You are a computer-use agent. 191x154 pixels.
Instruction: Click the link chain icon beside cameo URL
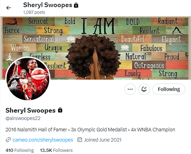[8, 140]
